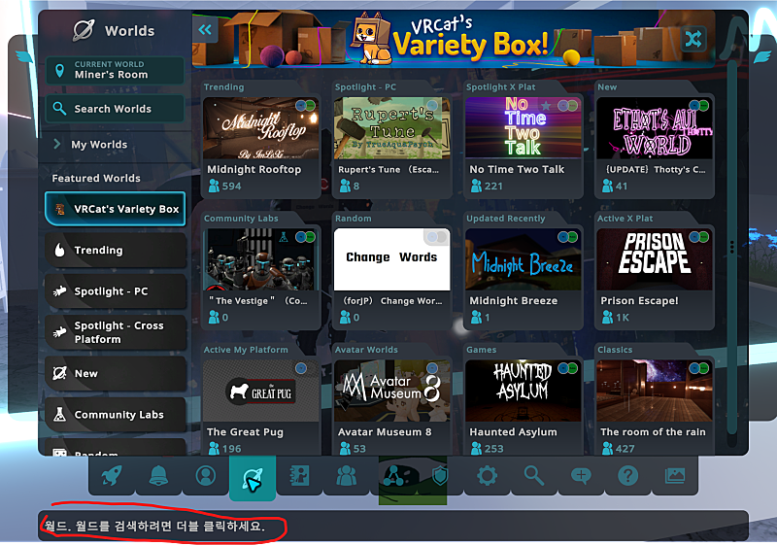Click the Active My Platform header
777x545 pixels.
[x=246, y=350]
